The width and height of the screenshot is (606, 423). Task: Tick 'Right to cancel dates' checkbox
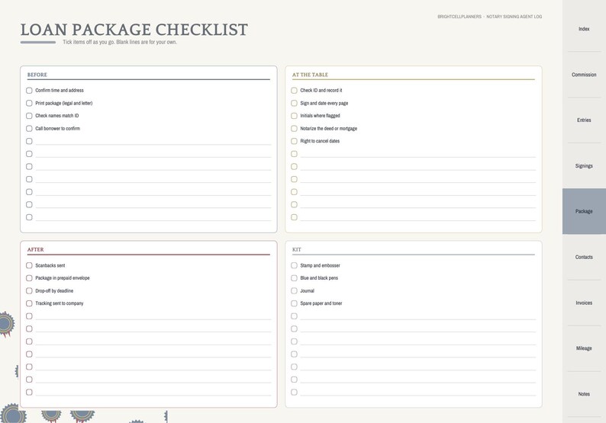(x=294, y=141)
